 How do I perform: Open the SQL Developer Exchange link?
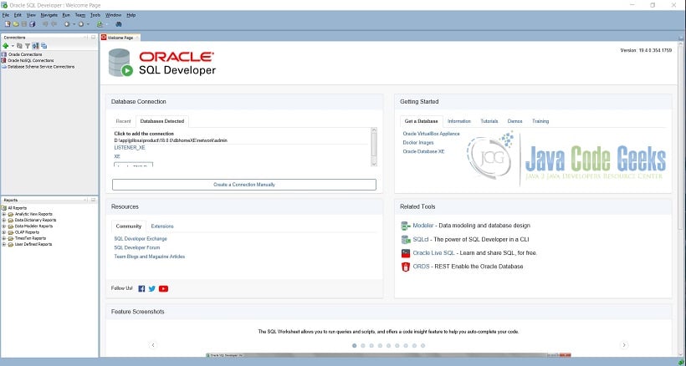click(141, 239)
